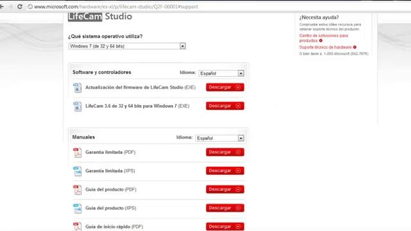
Task: Click LifeCam 3.6 de 32 y 64 bits text
Action: [137, 106]
